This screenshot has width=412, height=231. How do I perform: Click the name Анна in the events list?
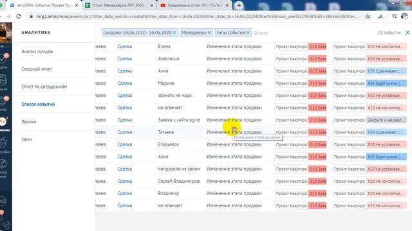click(x=163, y=71)
